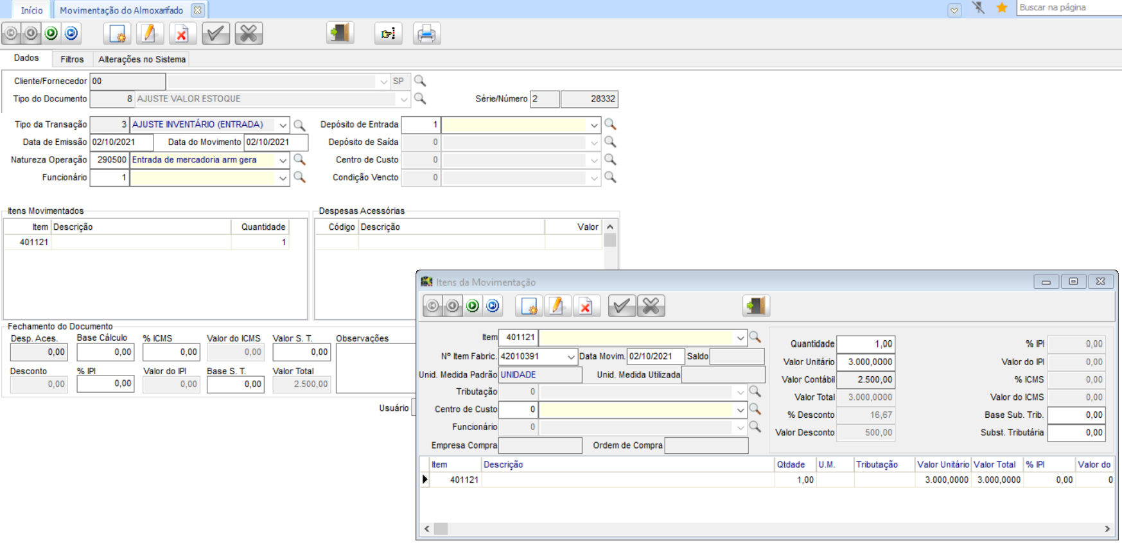
Task: Click the Início tab at top
Action: point(31,10)
